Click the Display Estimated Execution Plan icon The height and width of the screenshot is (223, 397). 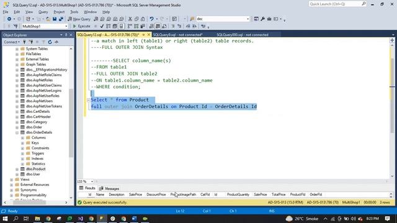109,26
